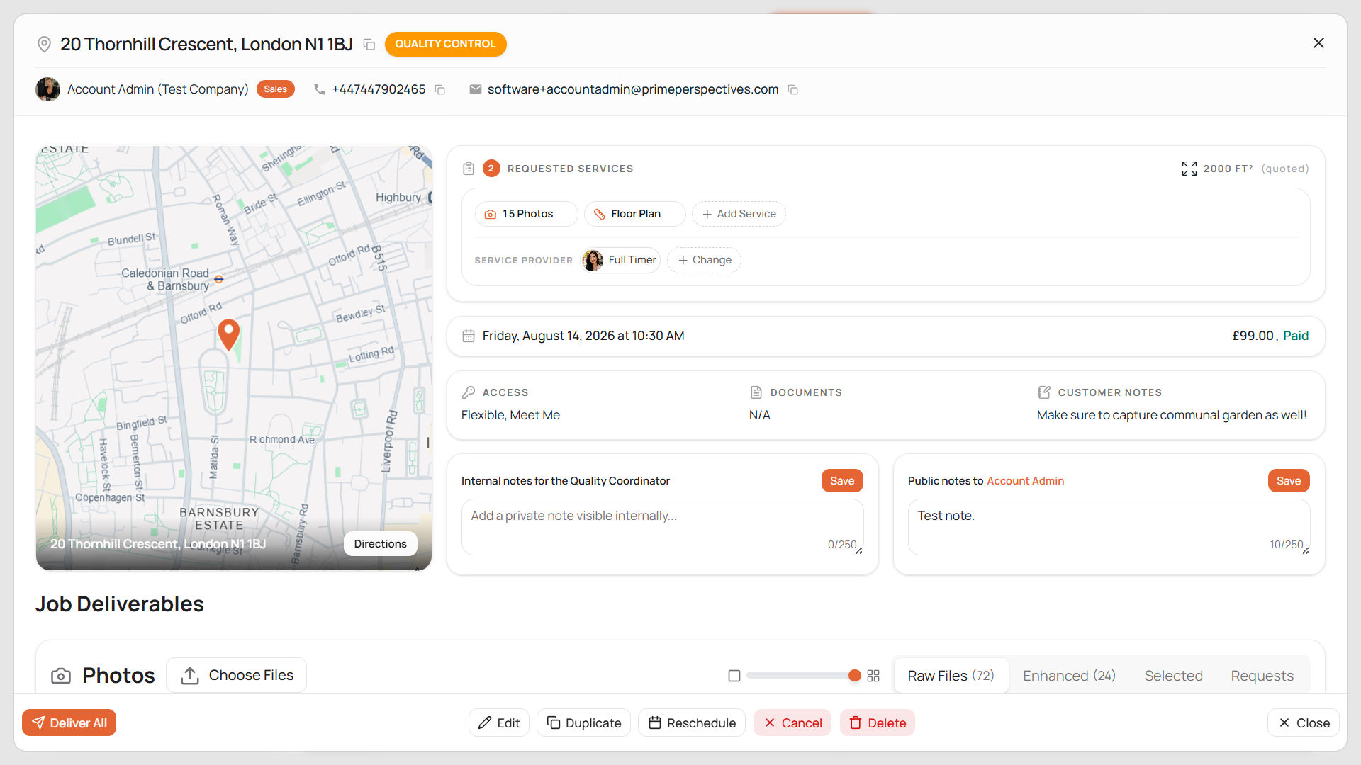Select the Floor Plan service chip
This screenshot has height=765, width=1361.
click(x=634, y=214)
